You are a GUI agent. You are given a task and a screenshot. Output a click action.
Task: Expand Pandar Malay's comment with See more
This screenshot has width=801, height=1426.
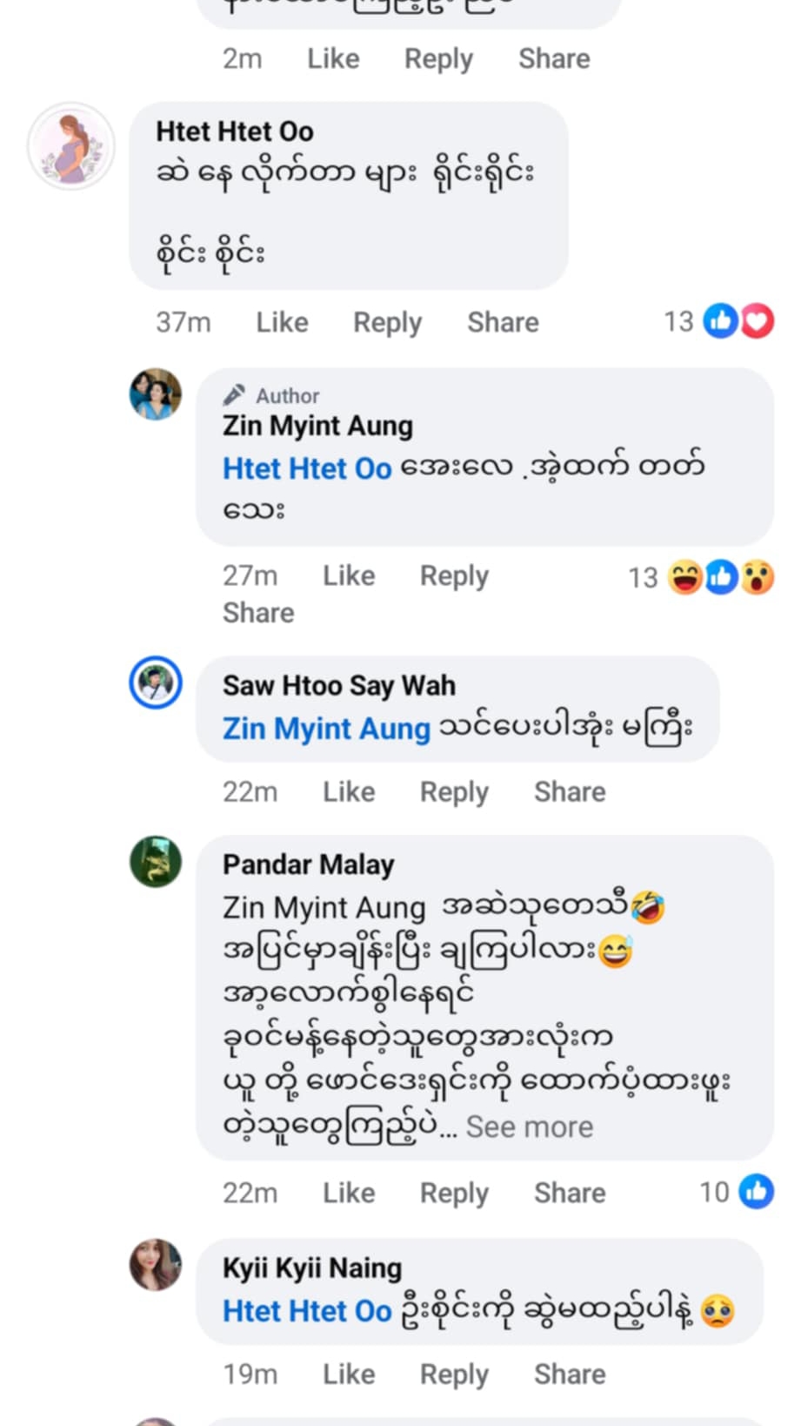(529, 1127)
